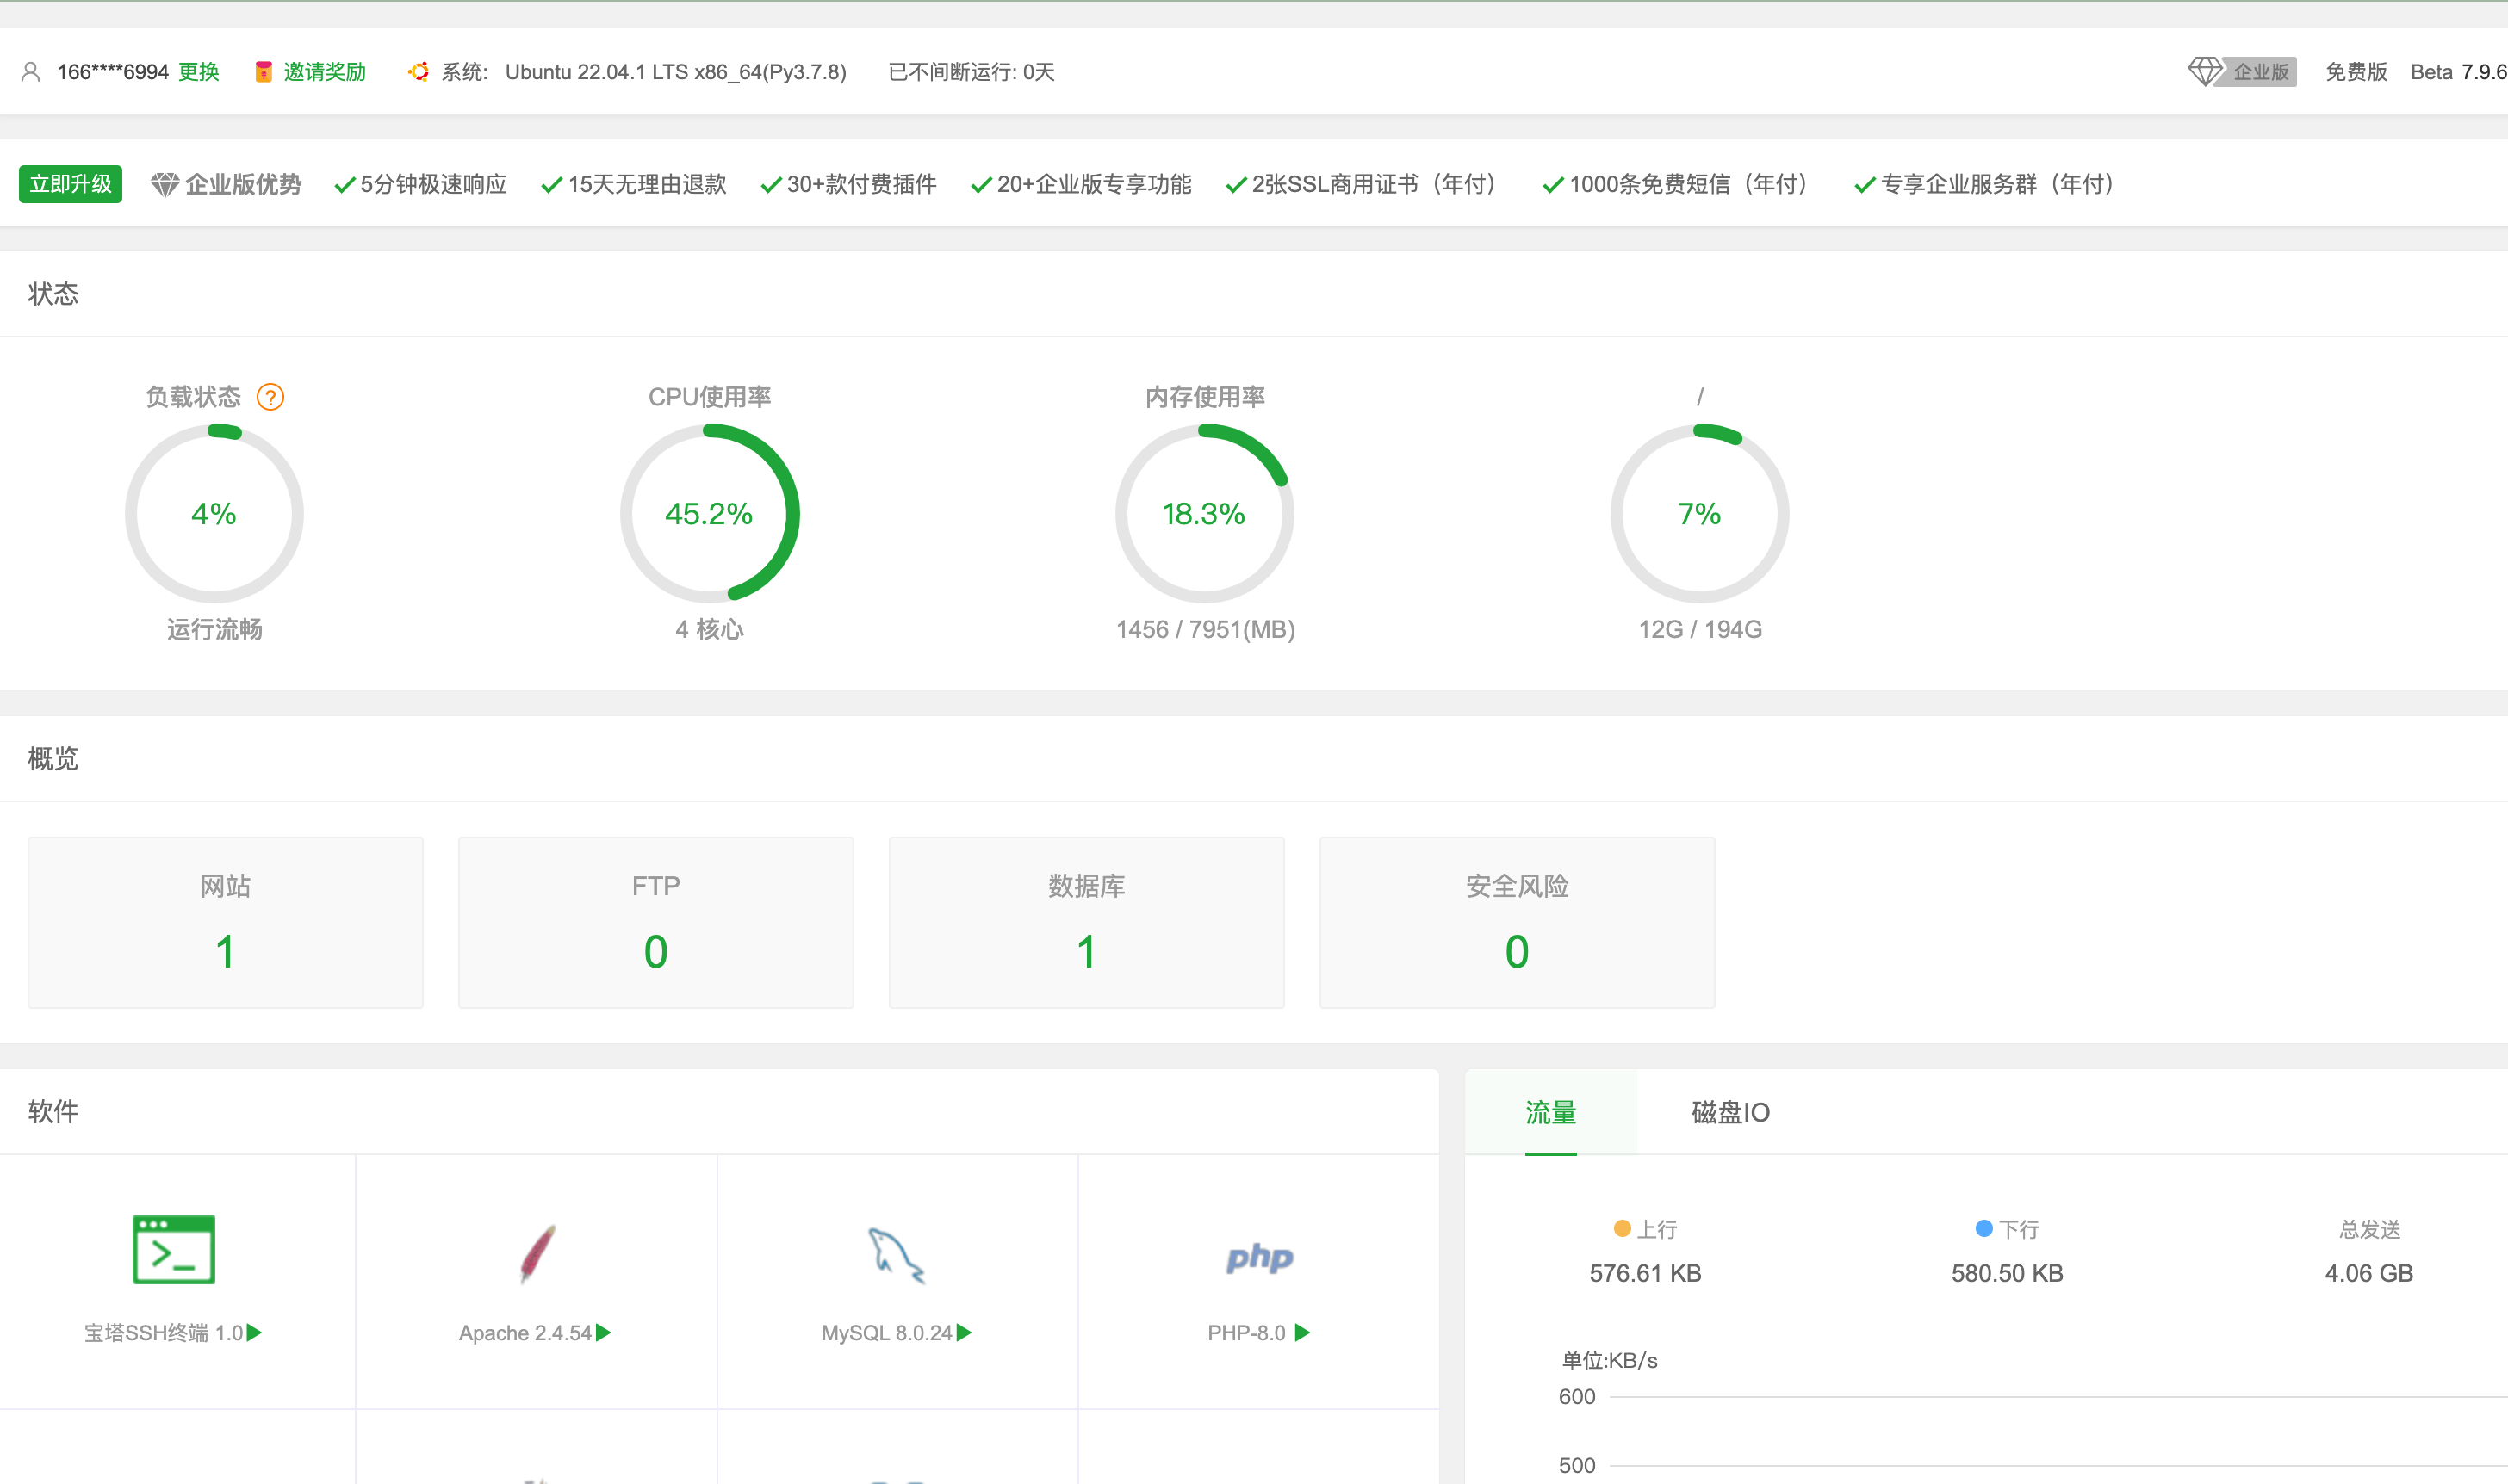Image resolution: width=2508 pixels, height=1484 pixels.
Task: Click the enterprise diamond icon in header
Action: 2204,72
